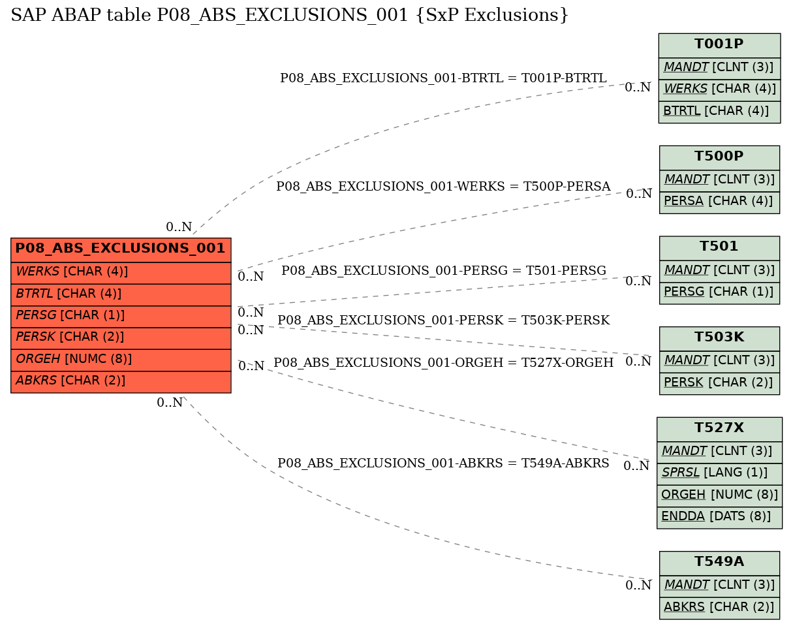Click the ABKRS = T549A-ABKRS relation label
Viewport: 793px width, 626px height.
tap(443, 463)
